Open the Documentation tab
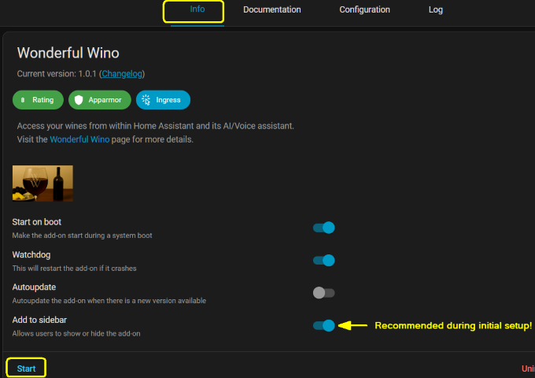Screen dimensions: 535x378 click(x=272, y=9)
